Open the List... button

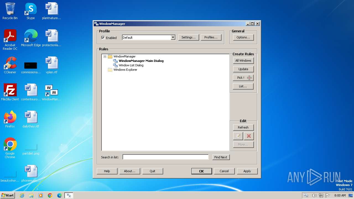pyautogui.click(x=243, y=86)
